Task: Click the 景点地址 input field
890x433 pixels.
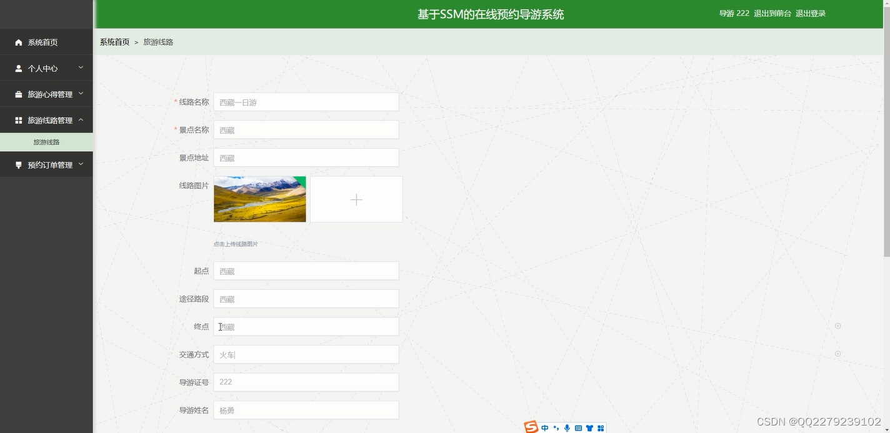Action: [306, 157]
